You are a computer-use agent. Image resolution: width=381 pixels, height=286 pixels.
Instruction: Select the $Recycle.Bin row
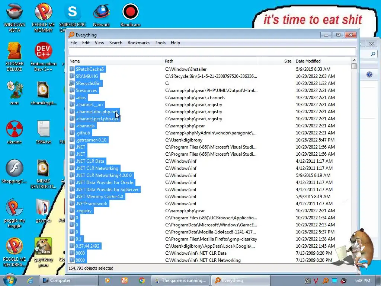point(209,83)
